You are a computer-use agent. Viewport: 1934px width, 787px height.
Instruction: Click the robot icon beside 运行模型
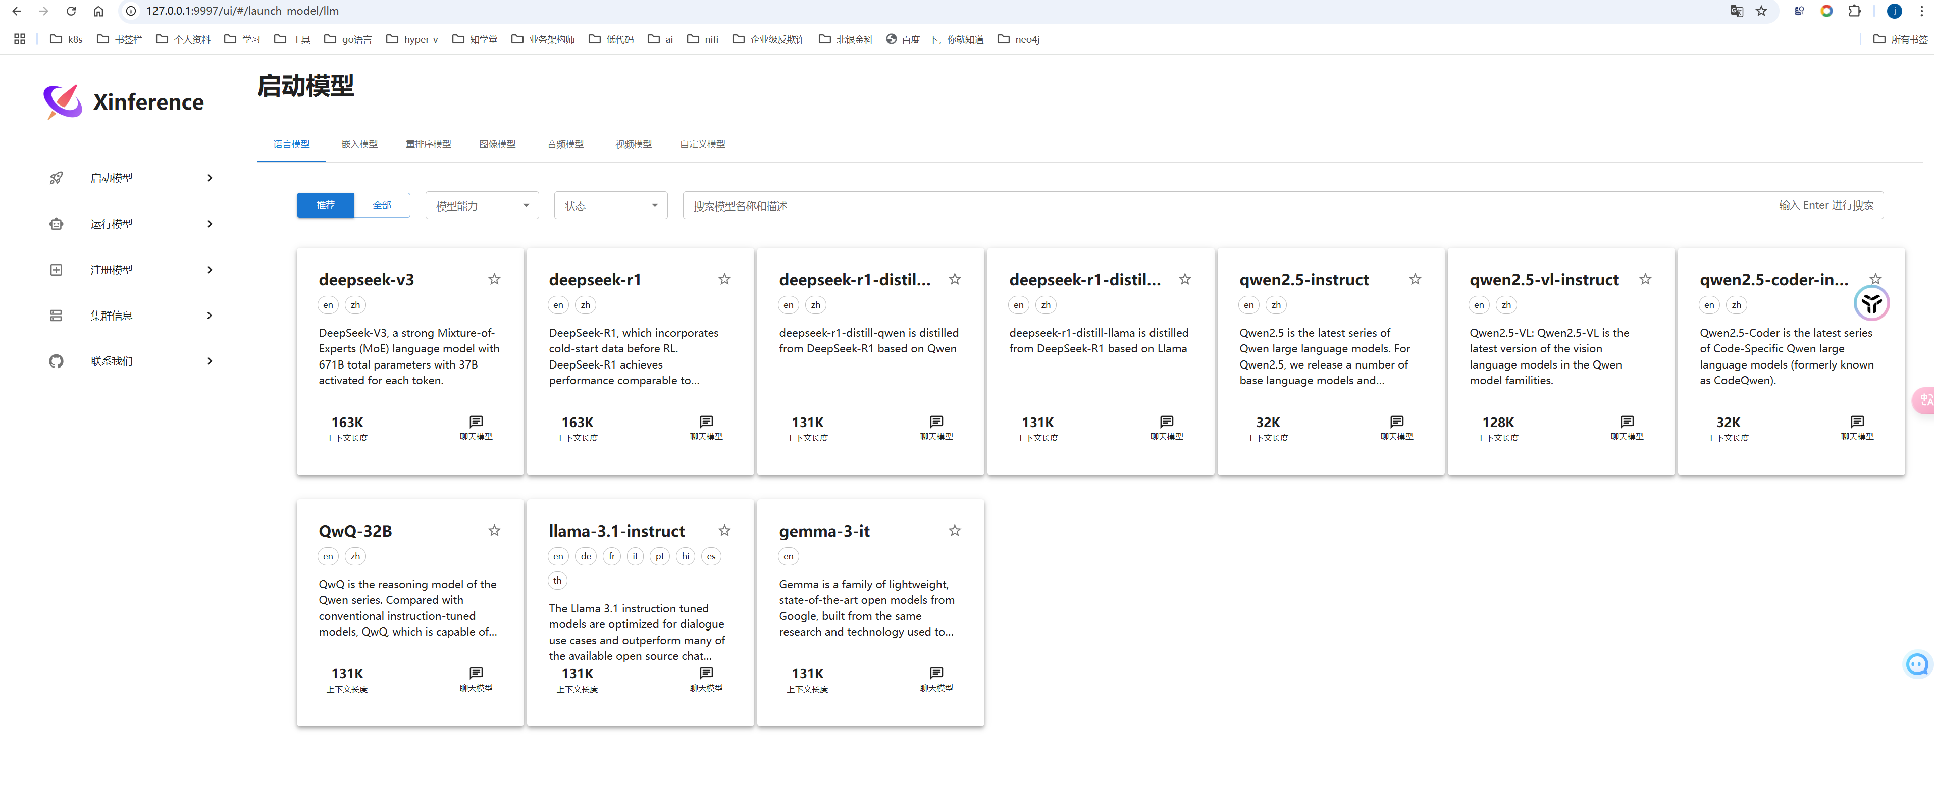[57, 224]
